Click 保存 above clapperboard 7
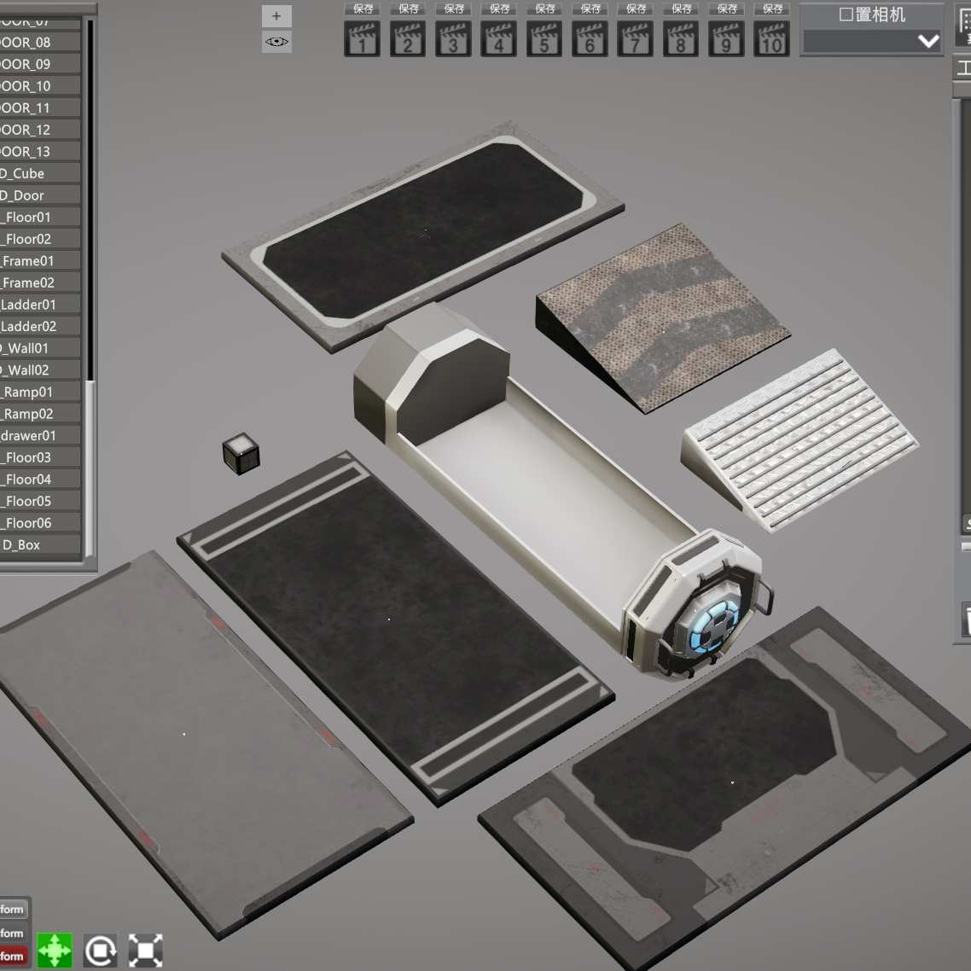This screenshot has height=971, width=971. point(636,9)
